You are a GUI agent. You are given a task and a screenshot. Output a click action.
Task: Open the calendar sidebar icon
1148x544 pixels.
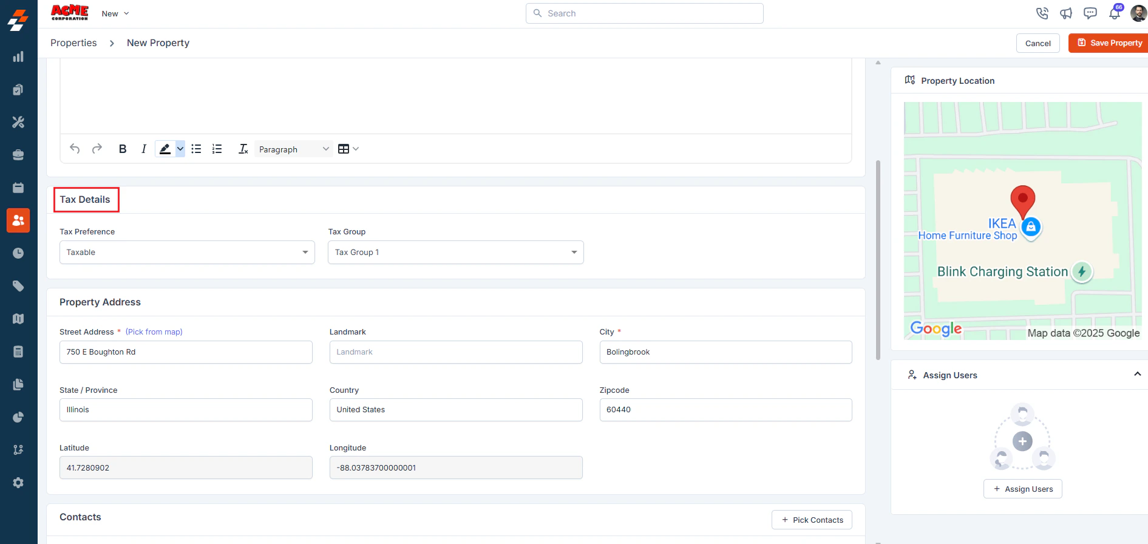click(x=18, y=188)
